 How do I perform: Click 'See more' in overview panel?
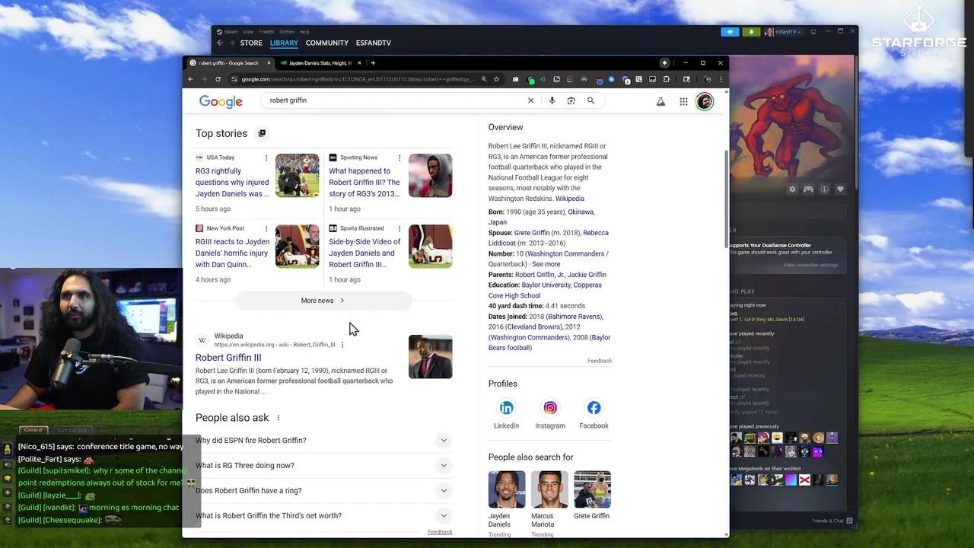pos(546,264)
